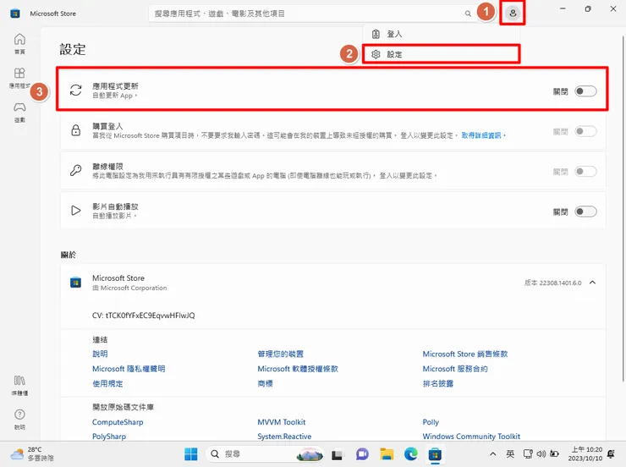626x467 pixels.
Task: Click the profile account icon
Action: (513, 14)
